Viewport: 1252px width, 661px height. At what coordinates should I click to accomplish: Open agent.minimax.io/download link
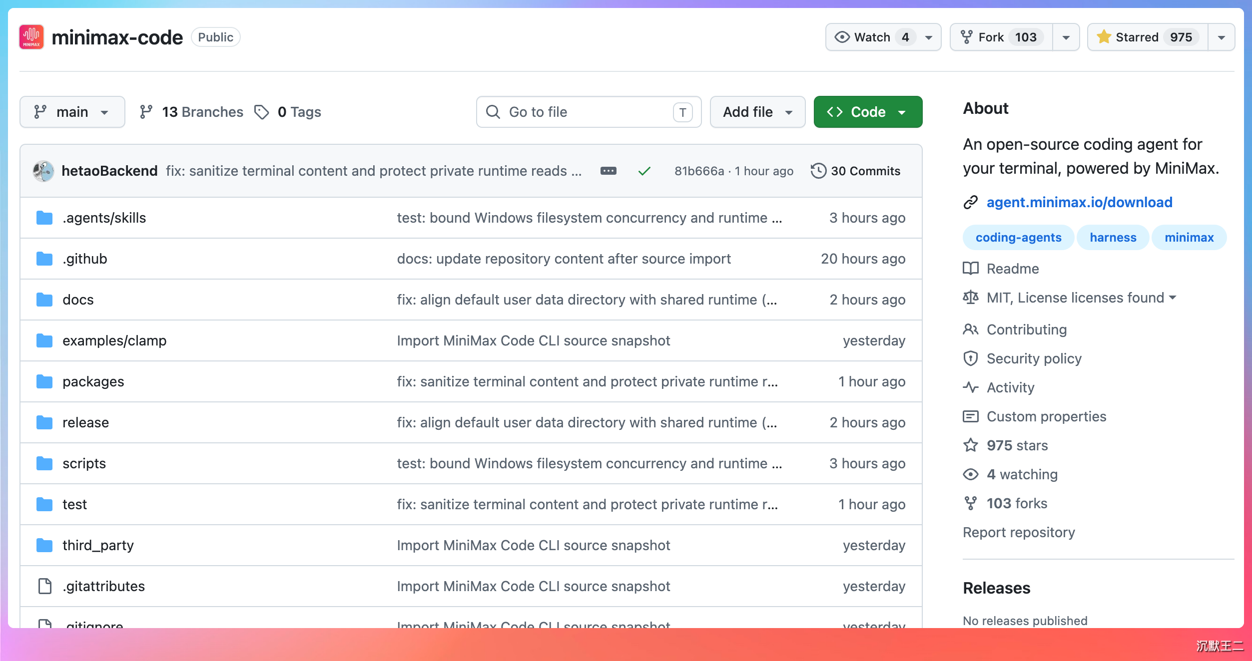point(1079,202)
